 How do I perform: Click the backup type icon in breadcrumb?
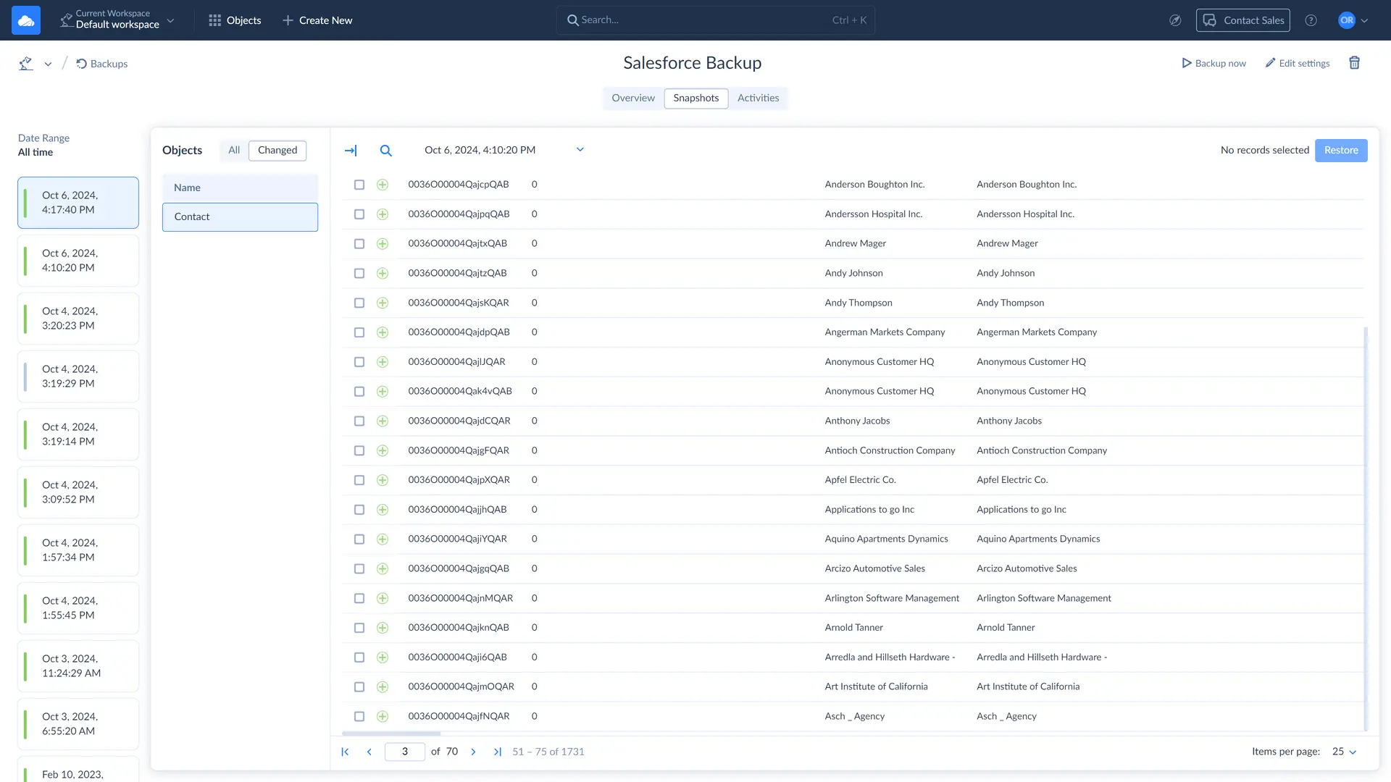point(26,64)
